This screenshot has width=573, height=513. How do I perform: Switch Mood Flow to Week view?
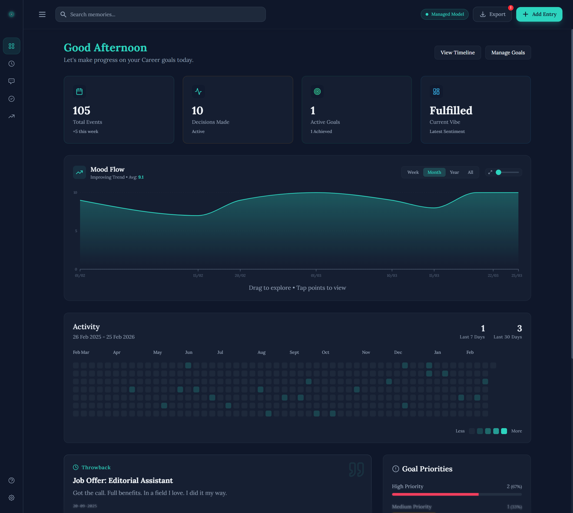click(x=413, y=172)
